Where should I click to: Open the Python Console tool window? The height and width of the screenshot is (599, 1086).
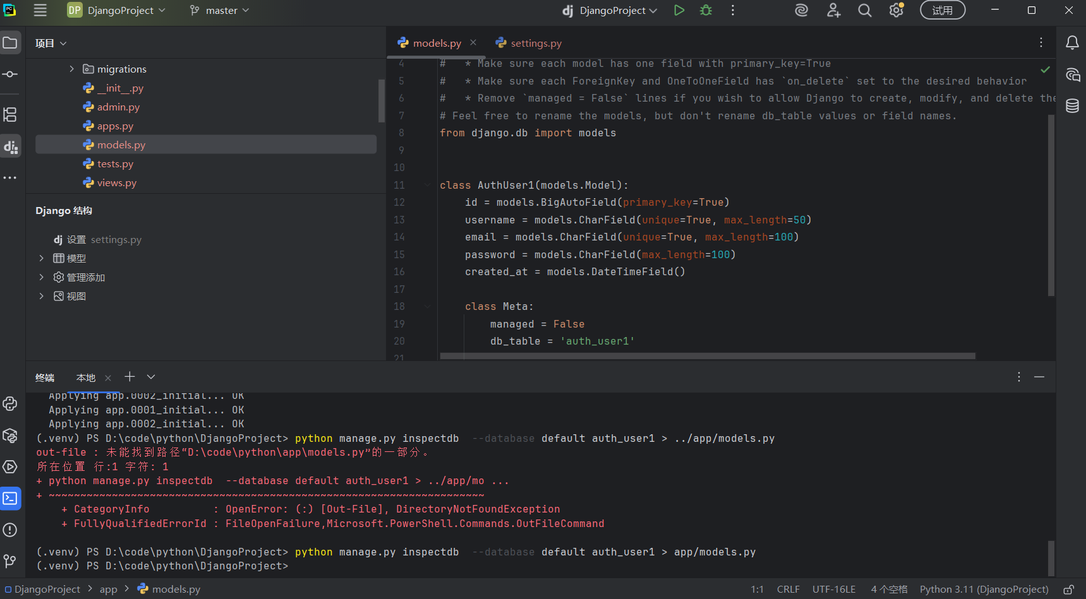tap(10, 404)
